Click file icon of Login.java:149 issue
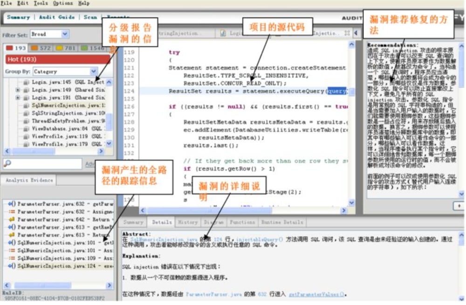Image resolution: width=466 pixels, height=305 pixels. [x=26, y=90]
